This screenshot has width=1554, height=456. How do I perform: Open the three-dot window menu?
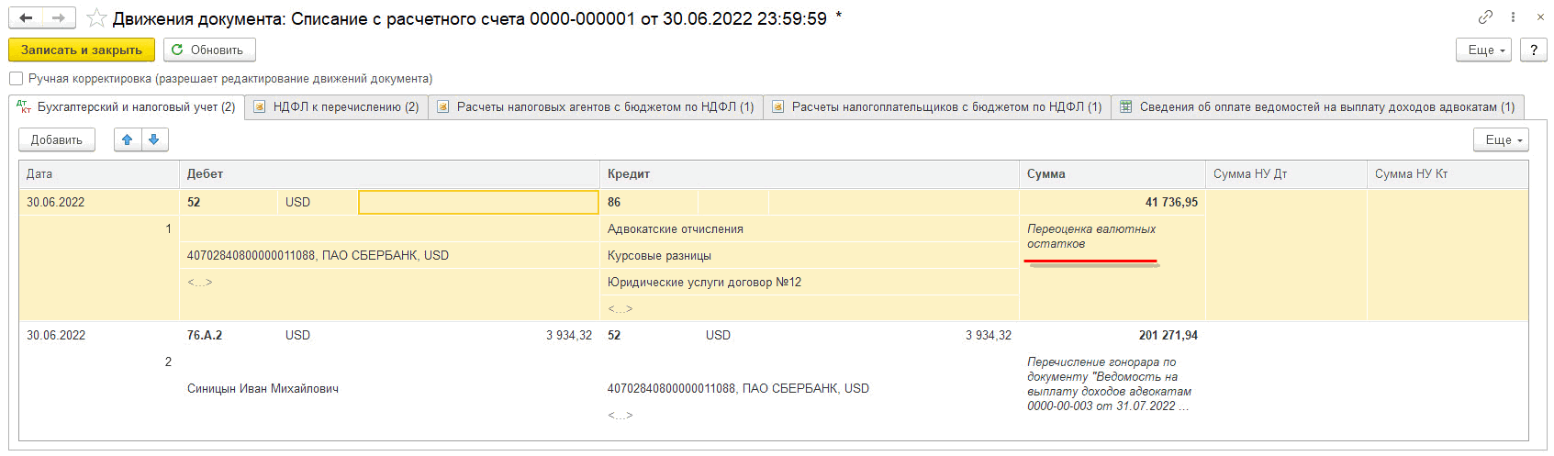pyautogui.click(x=1513, y=17)
